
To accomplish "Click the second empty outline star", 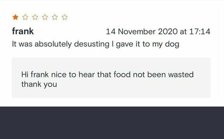I will (x=35, y=18).
